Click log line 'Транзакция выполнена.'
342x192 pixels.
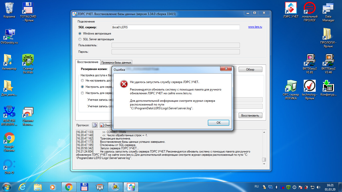pyautogui.click(x=115, y=138)
